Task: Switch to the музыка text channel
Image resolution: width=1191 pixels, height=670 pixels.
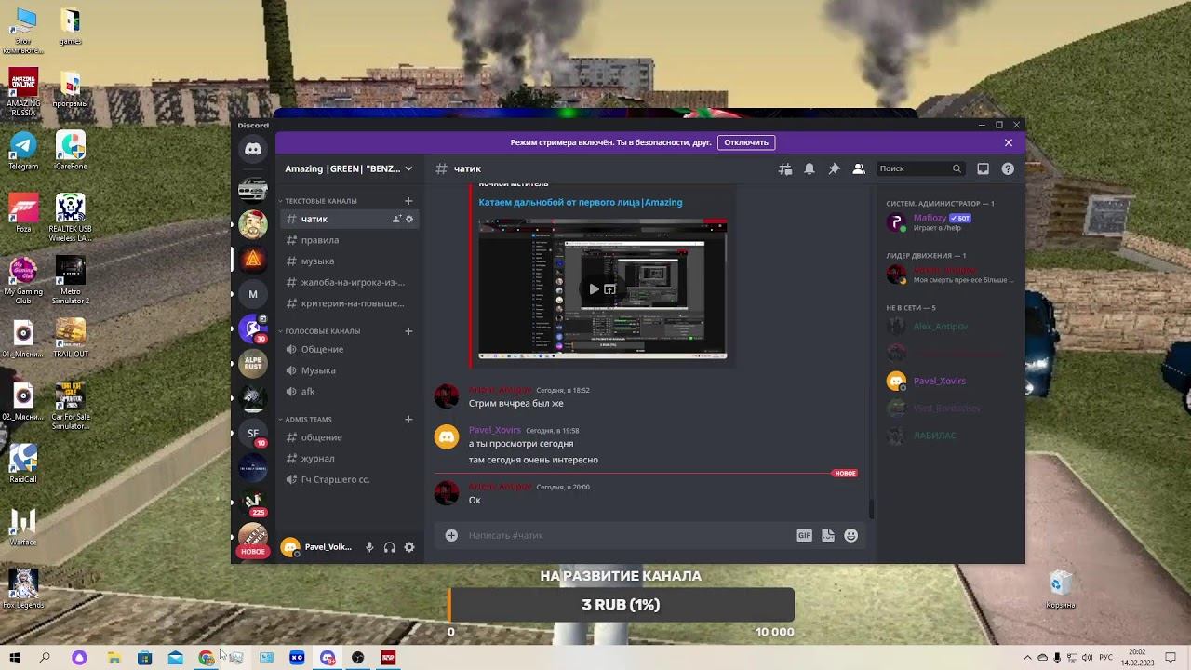Action: coord(349,261)
